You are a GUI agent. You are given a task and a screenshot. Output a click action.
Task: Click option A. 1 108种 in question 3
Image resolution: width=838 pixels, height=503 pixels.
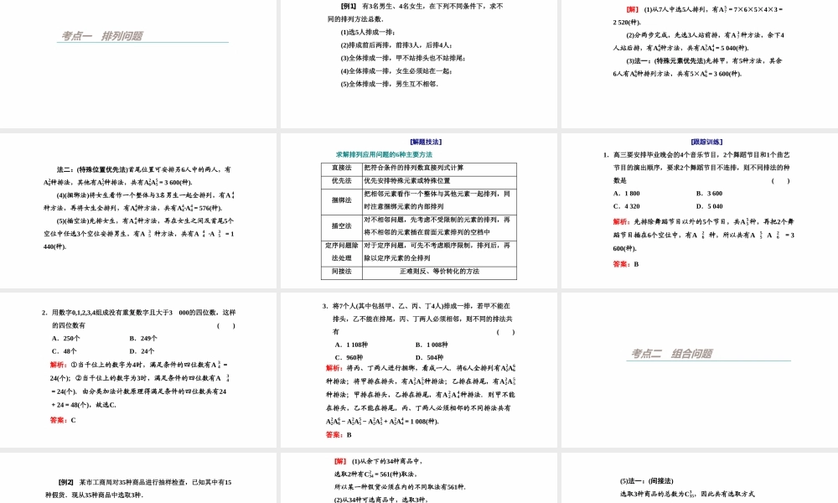tap(351, 345)
